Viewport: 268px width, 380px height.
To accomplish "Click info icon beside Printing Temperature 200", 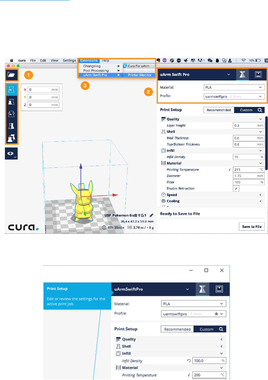I will [189, 375].
